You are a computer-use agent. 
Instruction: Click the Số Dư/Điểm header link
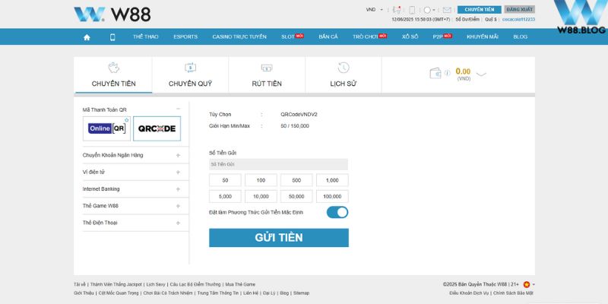coord(467,20)
